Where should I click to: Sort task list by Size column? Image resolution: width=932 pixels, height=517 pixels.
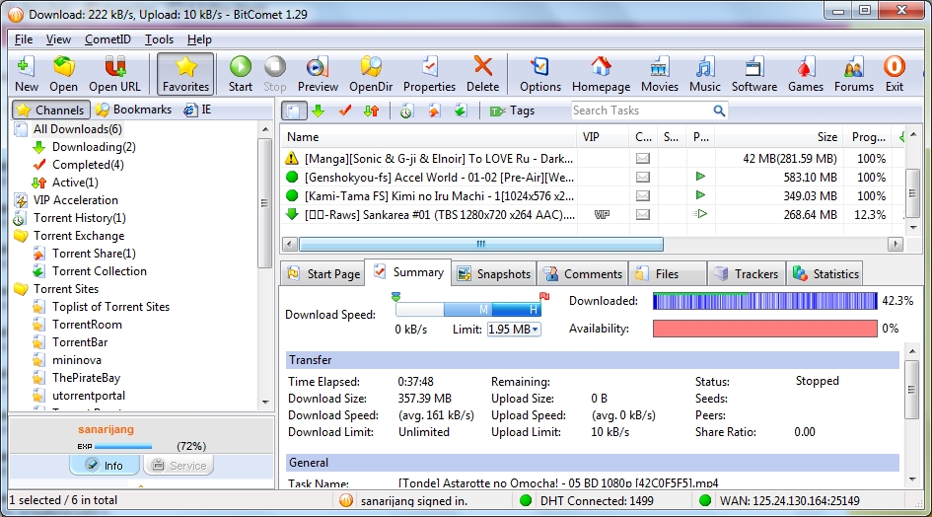click(780, 137)
